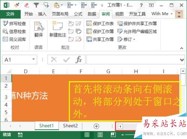Image resolution: width=187 pixels, height=139 pixels.
Task: Open the With Me account dropdown
Action: point(162,14)
